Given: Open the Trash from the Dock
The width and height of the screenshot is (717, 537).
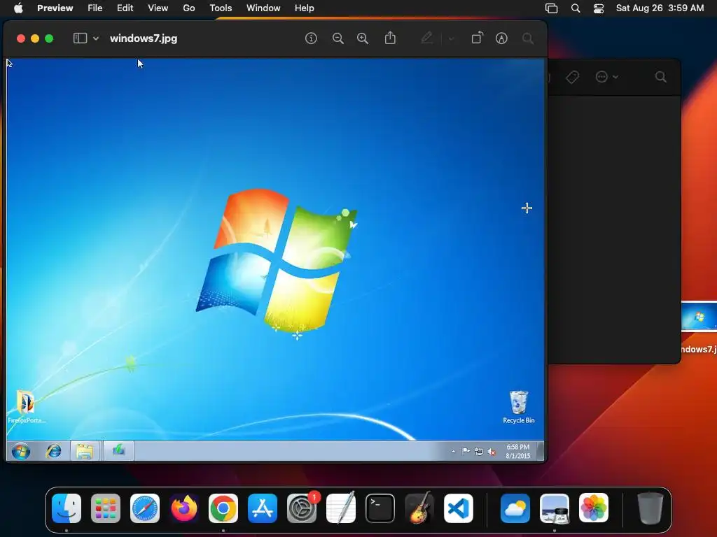Looking at the screenshot, I should [x=650, y=508].
